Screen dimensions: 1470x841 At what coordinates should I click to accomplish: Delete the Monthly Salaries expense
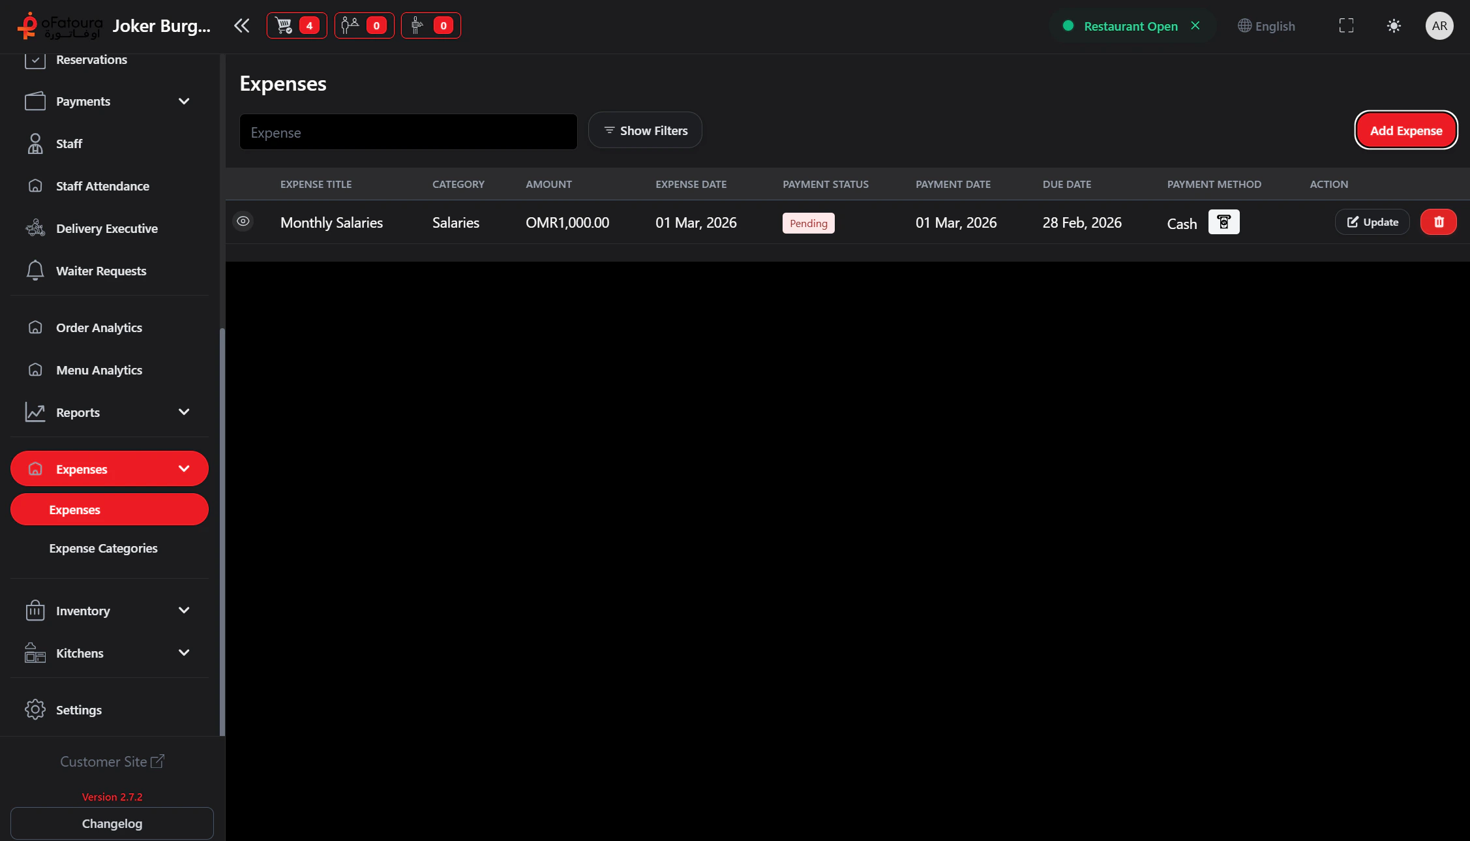click(1438, 222)
